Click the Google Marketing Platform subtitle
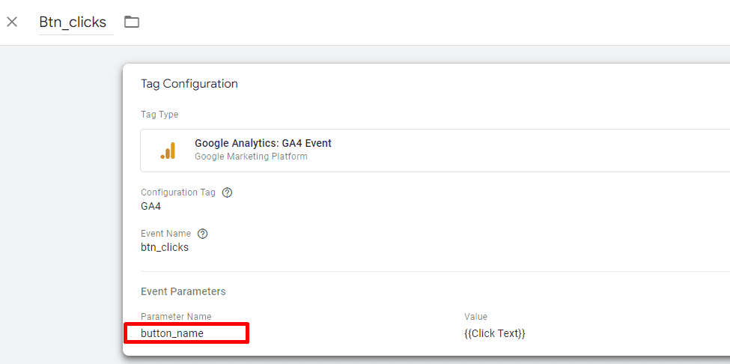The width and height of the screenshot is (730, 364). pyautogui.click(x=251, y=157)
